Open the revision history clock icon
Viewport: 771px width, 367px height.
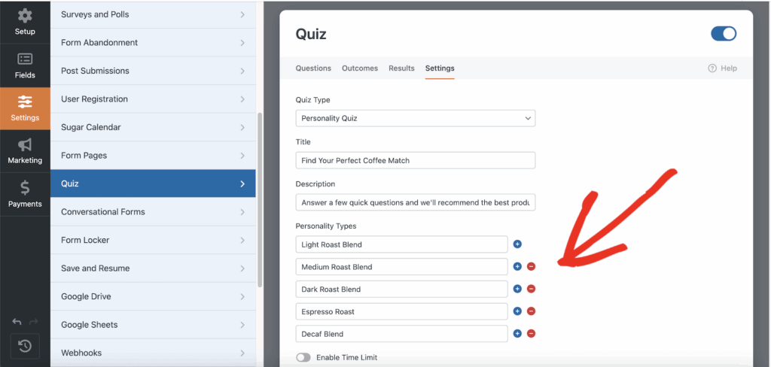pos(25,346)
